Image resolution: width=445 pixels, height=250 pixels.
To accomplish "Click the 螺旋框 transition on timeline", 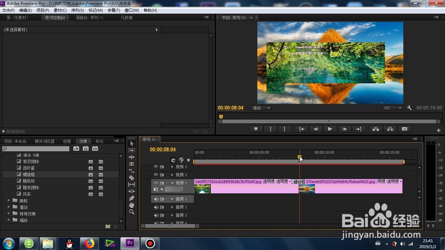I will 299,181.
